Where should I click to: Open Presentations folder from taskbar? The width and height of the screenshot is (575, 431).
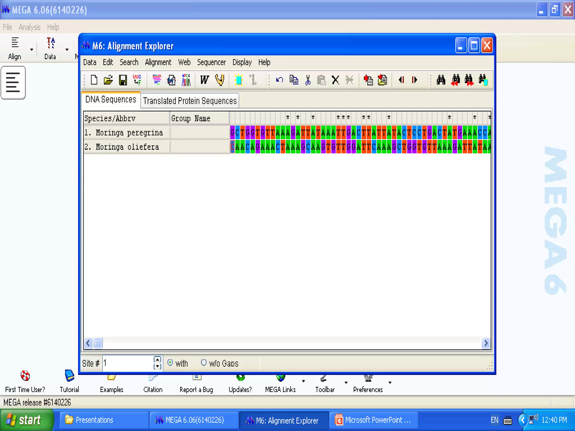coord(104,420)
